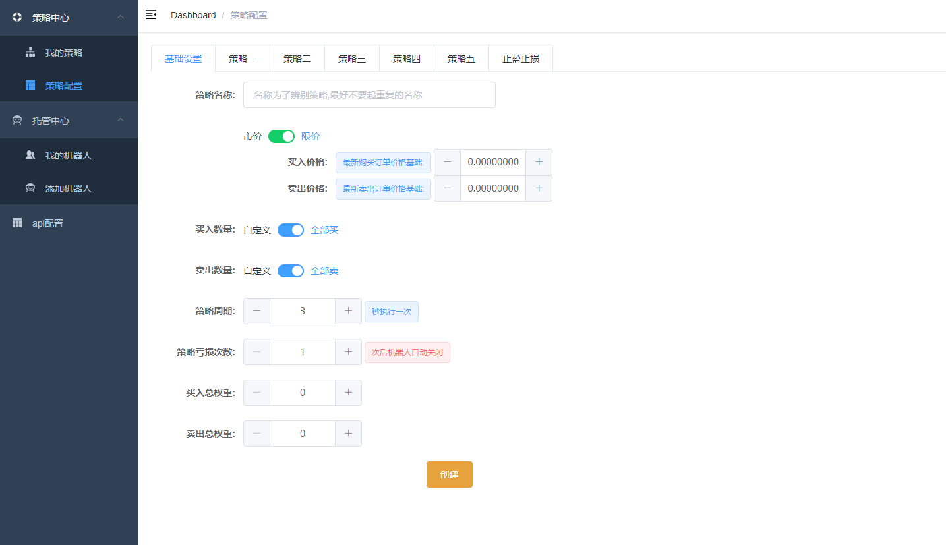946x545 pixels.
Task: Click the 我的机器人 people icon
Action: pos(30,156)
